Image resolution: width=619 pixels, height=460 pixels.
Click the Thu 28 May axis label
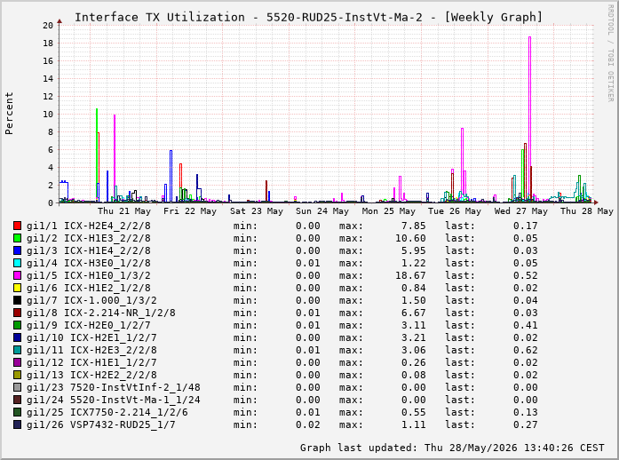click(587, 211)
